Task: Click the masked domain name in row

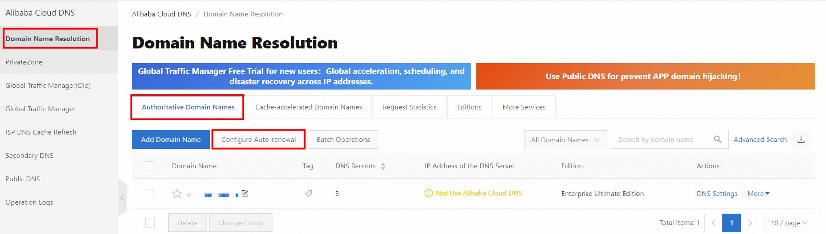Action: [x=212, y=194]
